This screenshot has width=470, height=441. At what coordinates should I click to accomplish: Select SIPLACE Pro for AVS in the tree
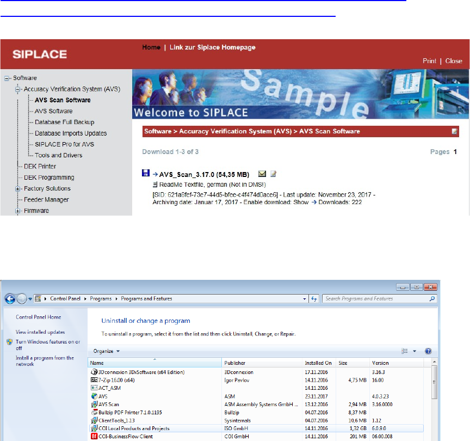pos(64,144)
